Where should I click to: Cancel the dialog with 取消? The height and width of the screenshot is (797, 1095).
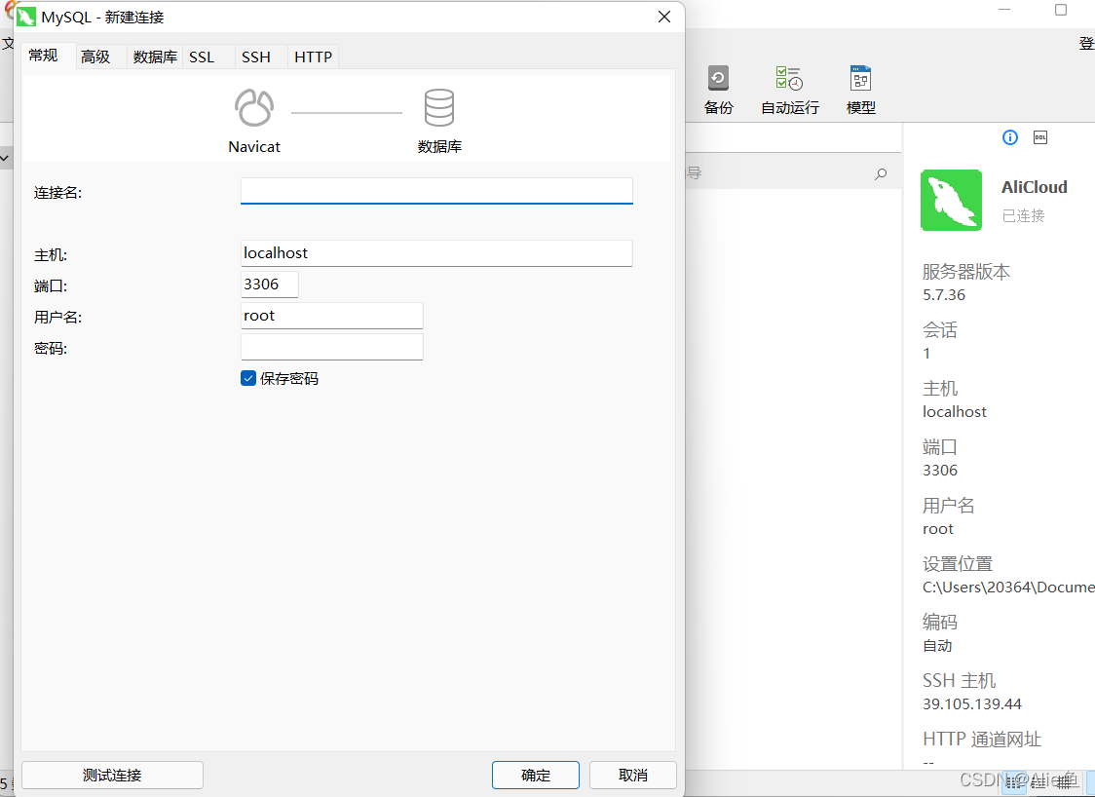633,776
